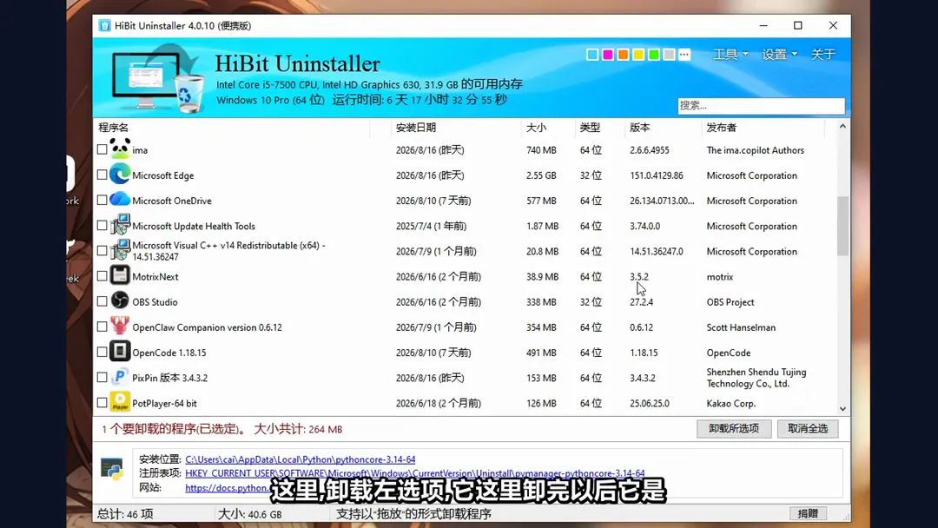Click Microsoft Edge size 2.55 GB

541,175
